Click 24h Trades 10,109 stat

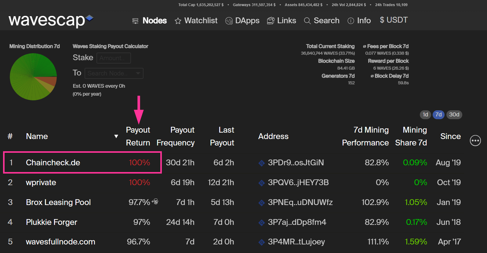point(391,5)
